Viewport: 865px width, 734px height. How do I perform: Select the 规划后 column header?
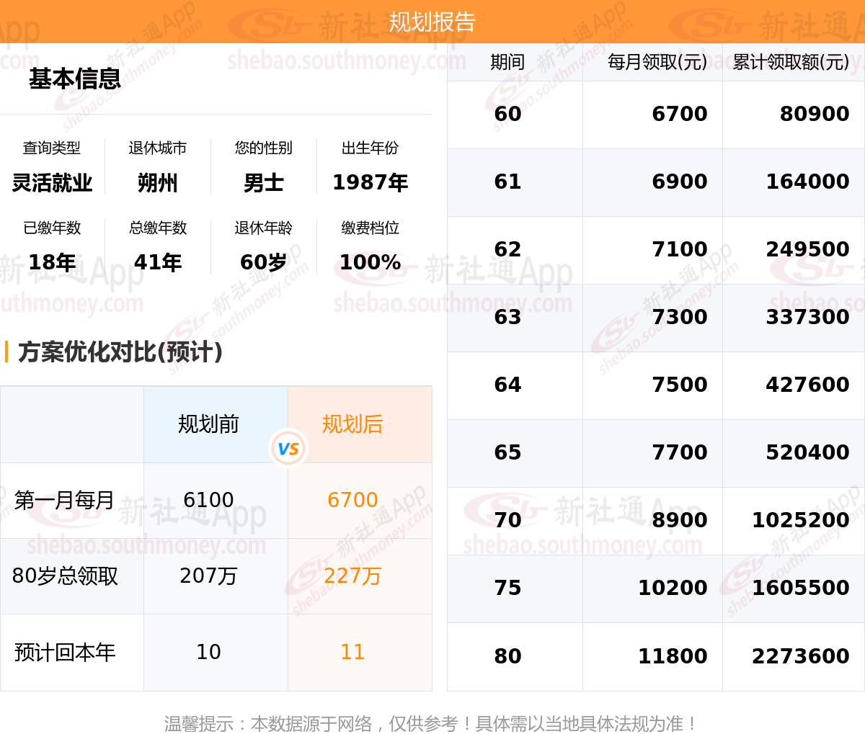352,424
